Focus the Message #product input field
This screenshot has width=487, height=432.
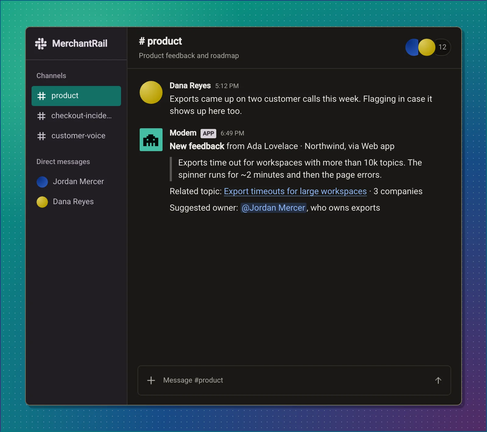pyautogui.click(x=294, y=381)
